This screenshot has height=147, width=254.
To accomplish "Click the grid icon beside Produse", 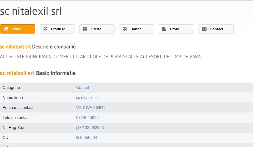I will [x=46, y=29].
